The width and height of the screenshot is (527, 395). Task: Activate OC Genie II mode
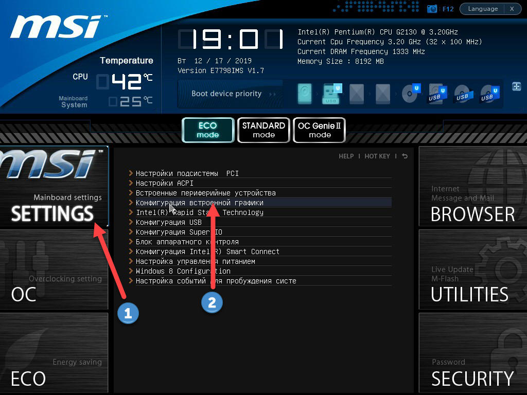(319, 130)
